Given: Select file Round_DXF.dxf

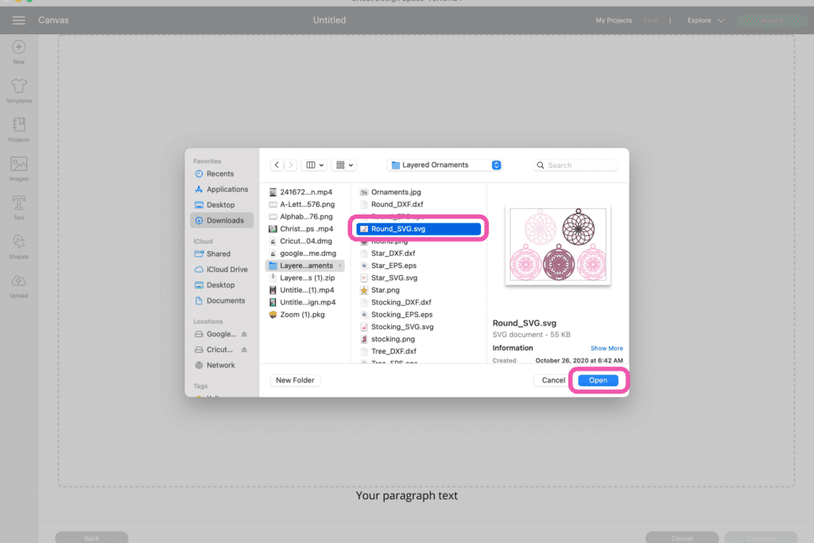Looking at the screenshot, I should click(419, 204).
